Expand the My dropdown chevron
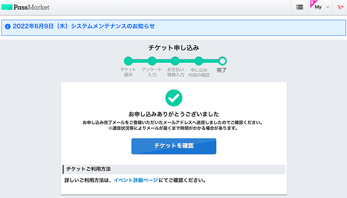The height and width of the screenshot is (198, 347). click(x=328, y=7)
